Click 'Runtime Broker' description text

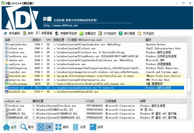tap(156, 44)
